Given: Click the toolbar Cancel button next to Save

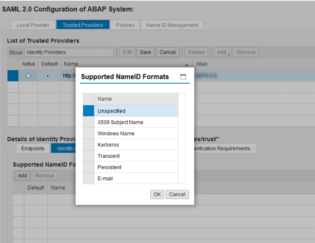Looking at the screenshot, I should 168,52.
